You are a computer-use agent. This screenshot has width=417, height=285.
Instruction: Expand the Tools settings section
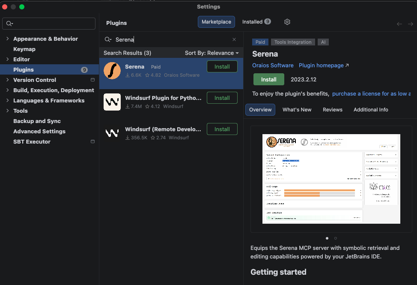pos(7,111)
